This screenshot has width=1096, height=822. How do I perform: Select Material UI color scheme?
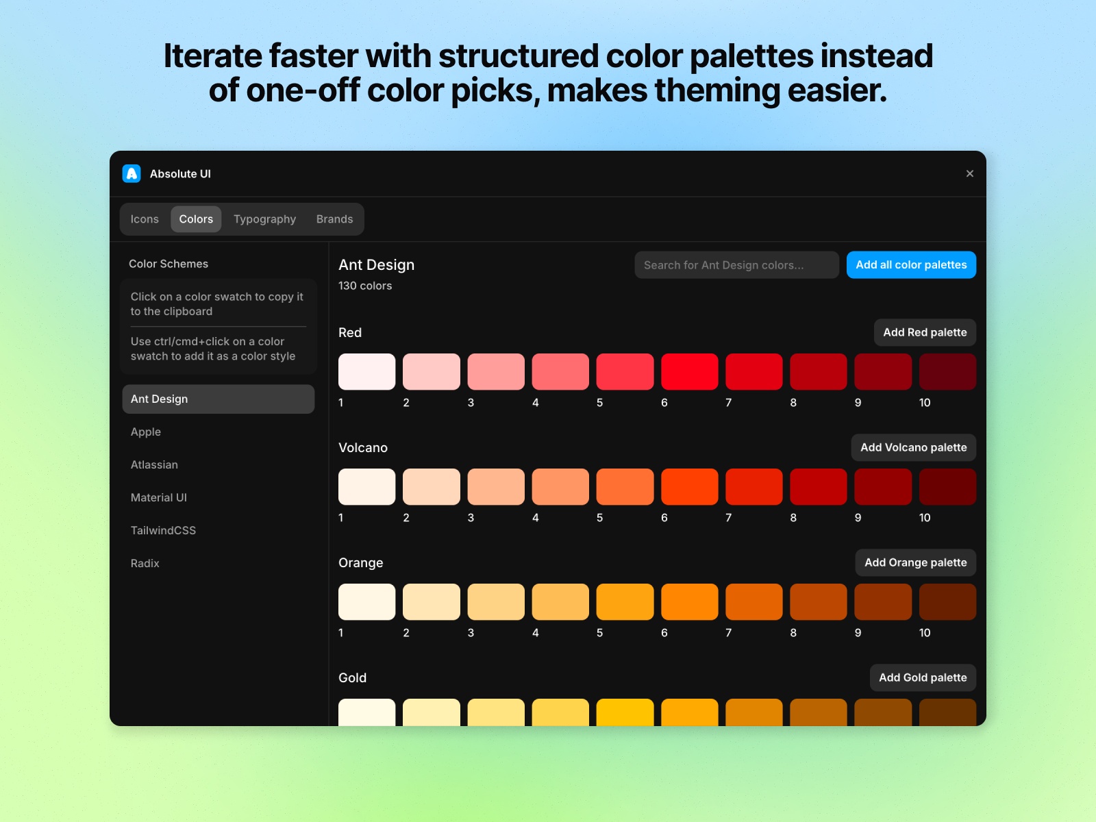[x=159, y=497]
